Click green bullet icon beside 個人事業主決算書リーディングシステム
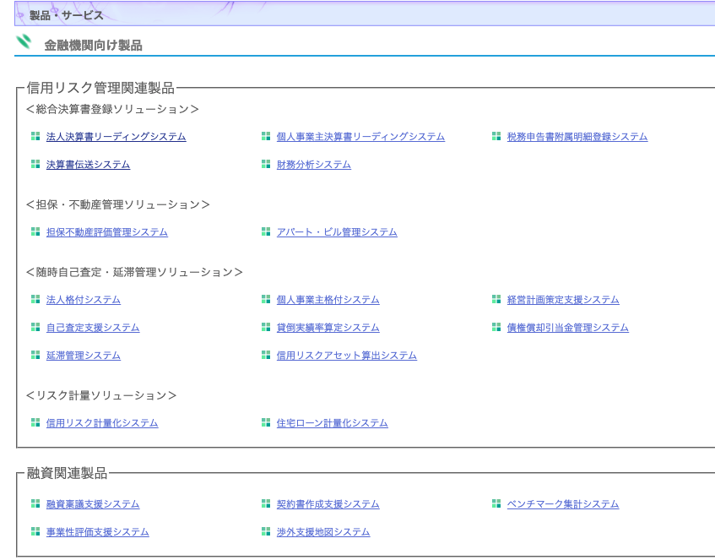 tap(266, 136)
